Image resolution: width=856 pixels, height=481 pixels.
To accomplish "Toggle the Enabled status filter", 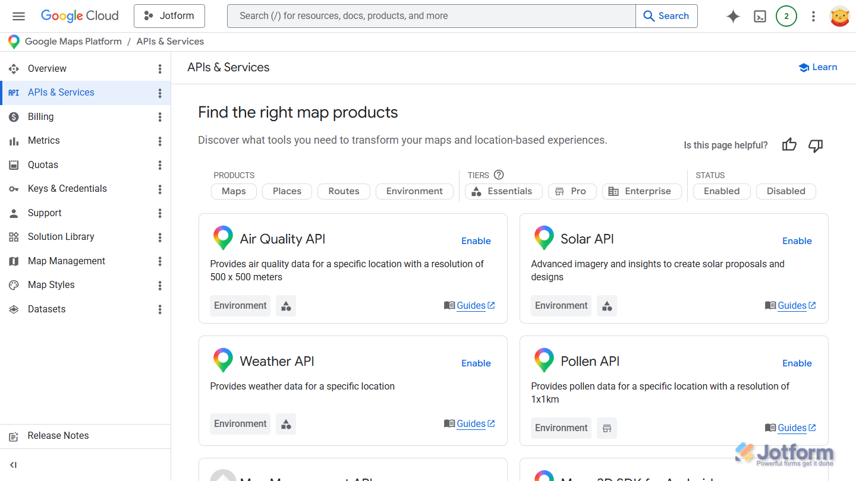I will click(x=721, y=191).
